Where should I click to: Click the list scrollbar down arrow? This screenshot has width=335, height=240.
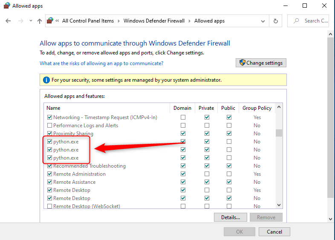click(x=279, y=205)
